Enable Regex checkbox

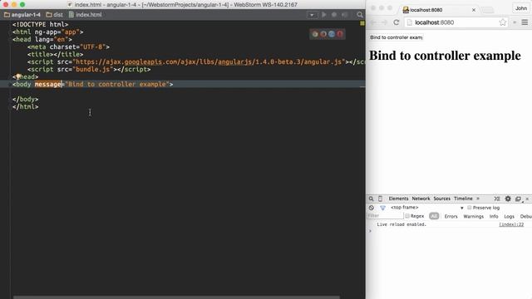point(407,216)
